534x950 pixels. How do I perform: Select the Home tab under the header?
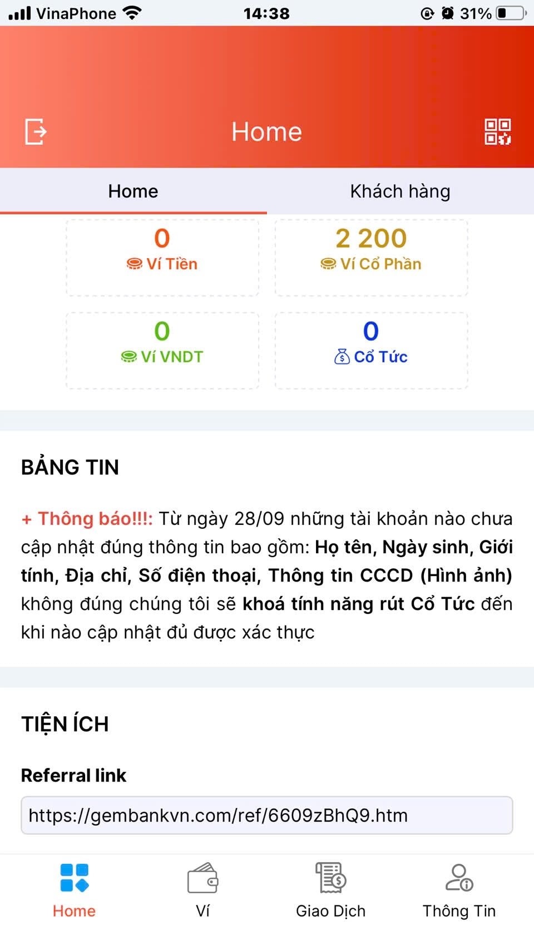point(133,191)
